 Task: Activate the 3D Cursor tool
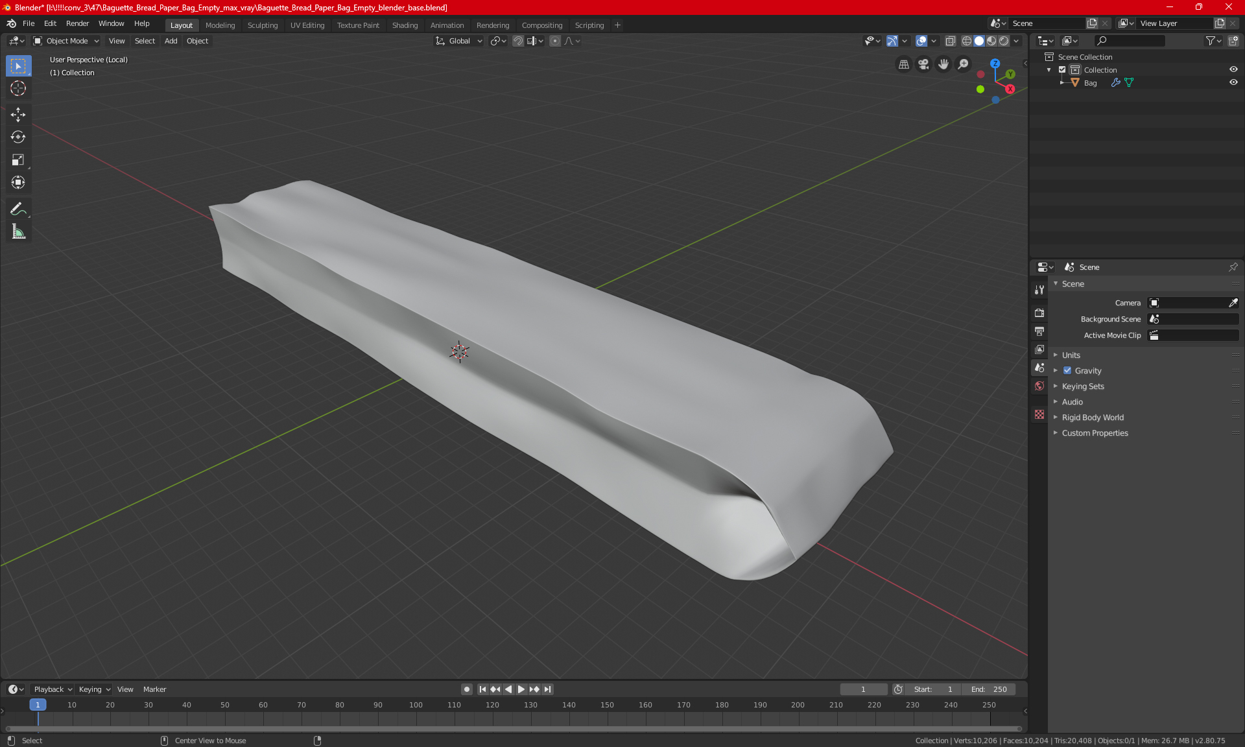(18, 89)
